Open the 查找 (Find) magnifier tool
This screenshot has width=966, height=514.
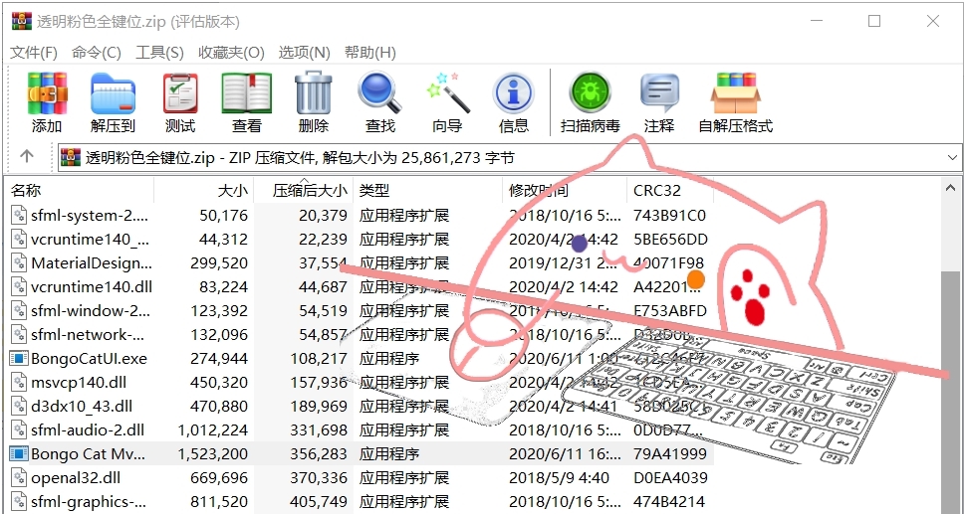(x=379, y=93)
